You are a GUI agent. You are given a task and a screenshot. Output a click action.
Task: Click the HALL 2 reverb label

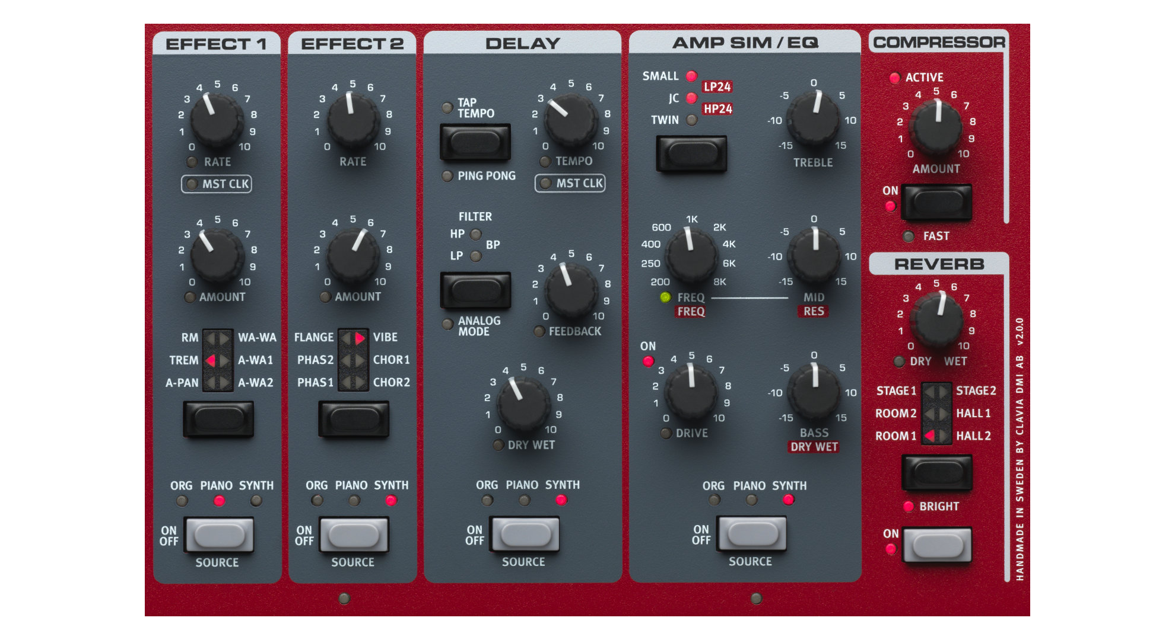pyautogui.click(x=973, y=436)
